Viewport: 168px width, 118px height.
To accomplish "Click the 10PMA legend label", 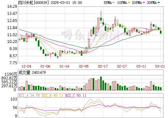I will (122, 3).
